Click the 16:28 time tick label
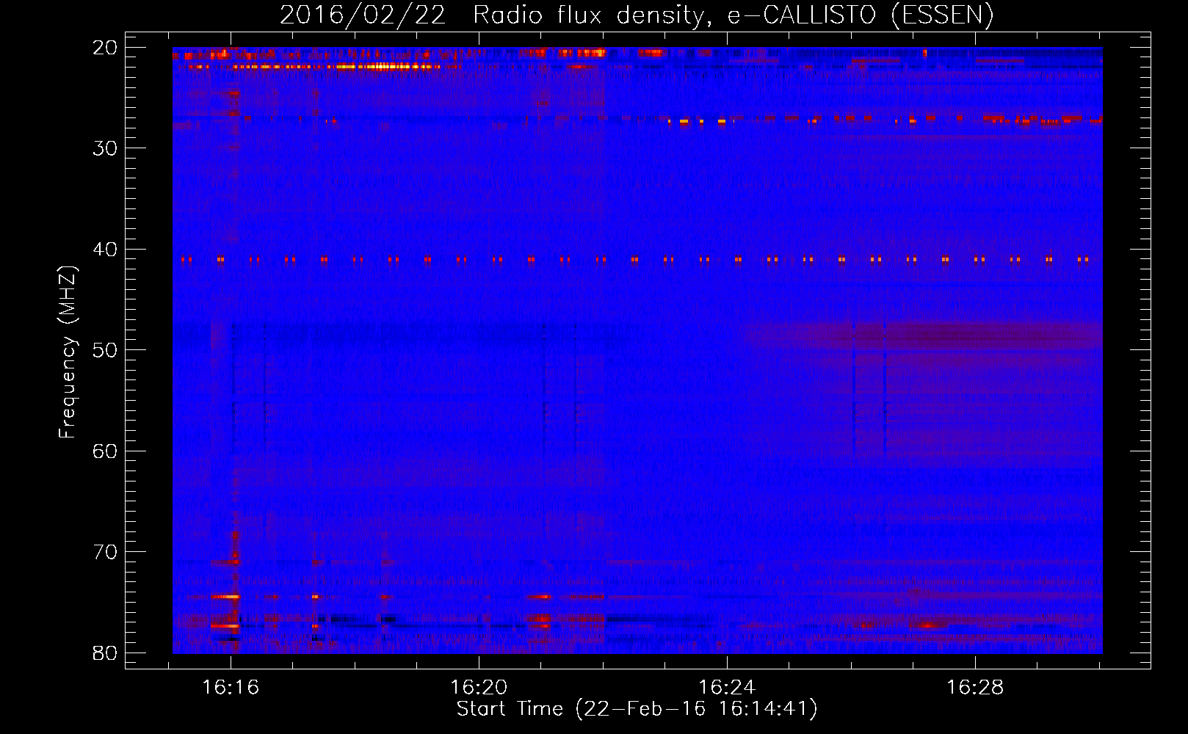This screenshot has height=734, width=1188. [975, 688]
